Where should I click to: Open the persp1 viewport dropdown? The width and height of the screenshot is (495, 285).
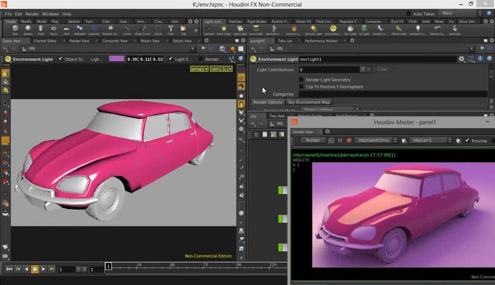click(x=199, y=69)
